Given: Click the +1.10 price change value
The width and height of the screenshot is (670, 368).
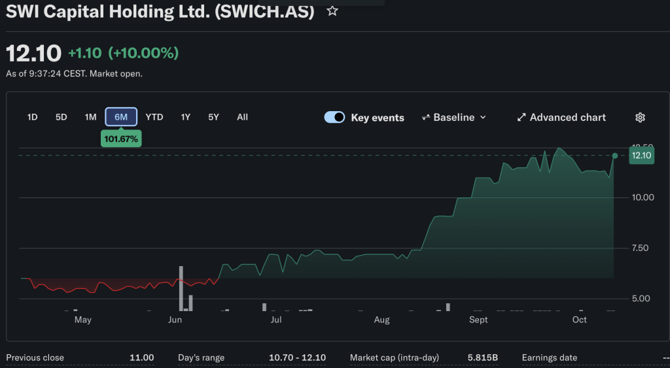Looking at the screenshot, I should pyautogui.click(x=85, y=54).
